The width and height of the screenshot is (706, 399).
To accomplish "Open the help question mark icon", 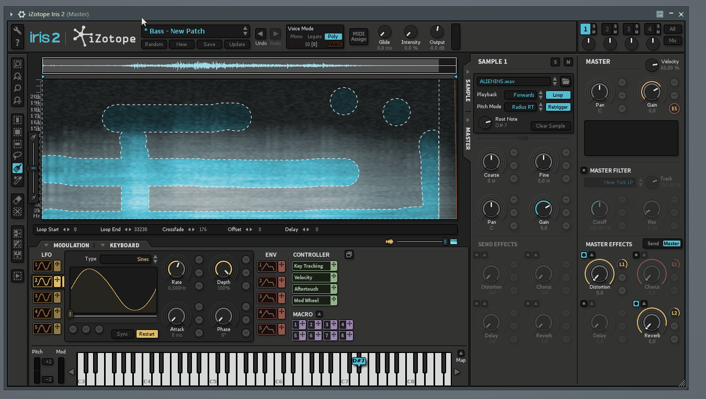I will click(x=17, y=43).
